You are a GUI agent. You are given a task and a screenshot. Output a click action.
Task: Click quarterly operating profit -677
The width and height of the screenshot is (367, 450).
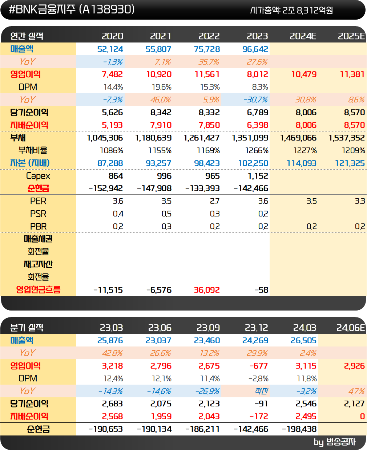tap(258, 366)
